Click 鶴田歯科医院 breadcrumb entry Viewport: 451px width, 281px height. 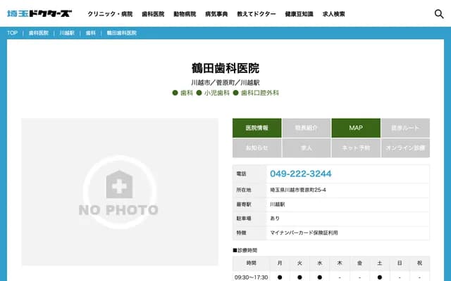tap(121, 33)
